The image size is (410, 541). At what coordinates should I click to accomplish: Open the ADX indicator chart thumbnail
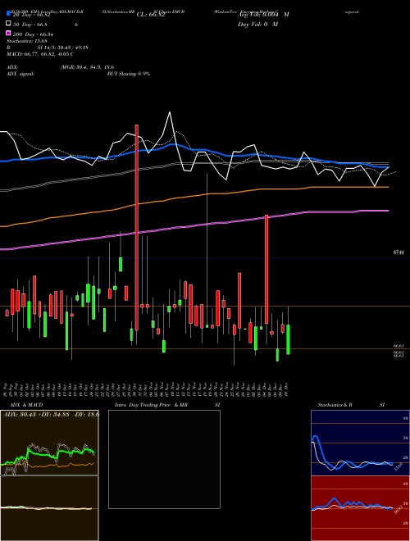pyautogui.click(x=49, y=443)
